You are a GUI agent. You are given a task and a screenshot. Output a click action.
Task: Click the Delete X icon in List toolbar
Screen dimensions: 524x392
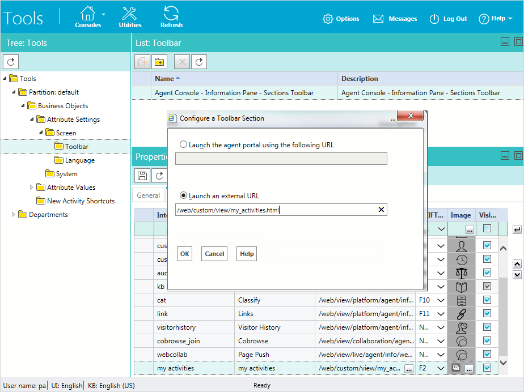tap(182, 62)
